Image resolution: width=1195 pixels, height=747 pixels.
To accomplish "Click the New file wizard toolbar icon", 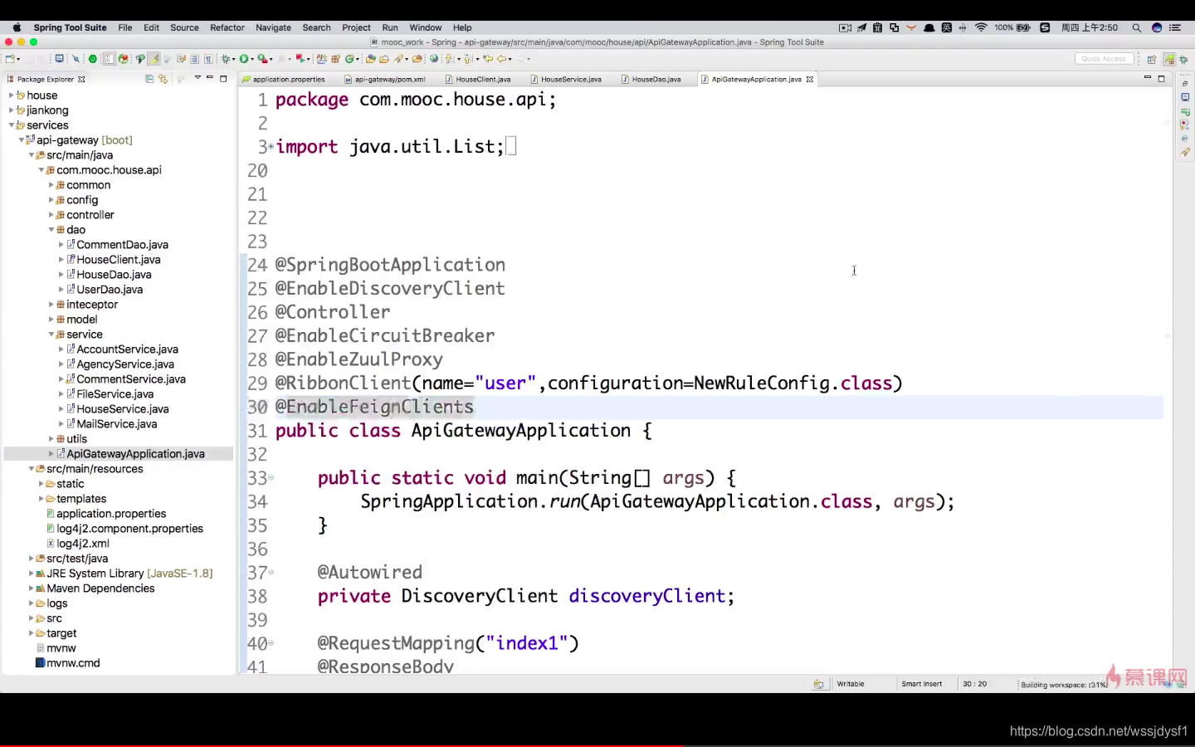I will point(9,59).
